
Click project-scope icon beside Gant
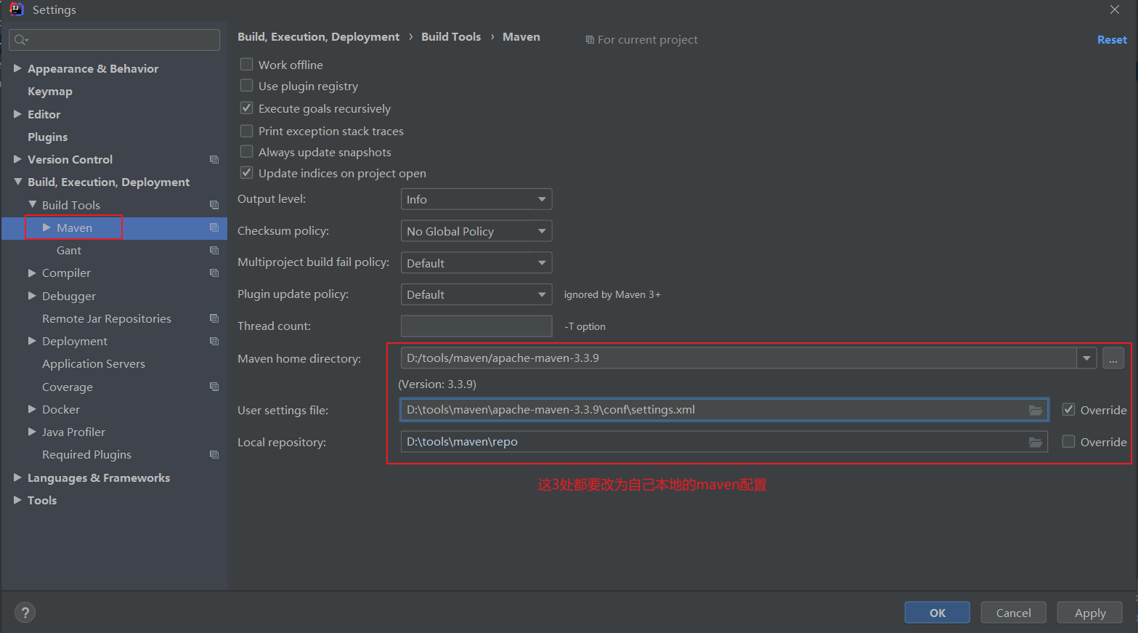click(214, 250)
